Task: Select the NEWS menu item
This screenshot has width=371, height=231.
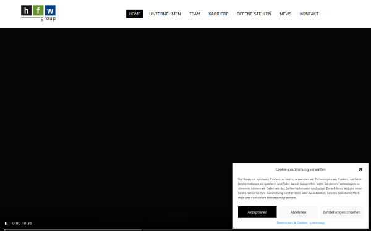Action: pyautogui.click(x=285, y=14)
